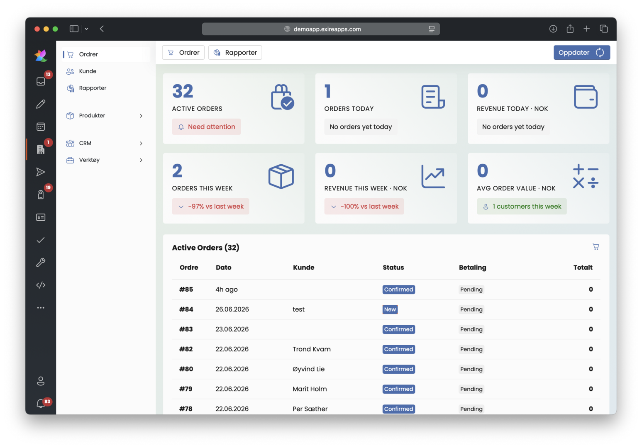Viewport: 642px width, 448px height.
Task: Switch to the Ordrer top tab
Action: (x=183, y=53)
